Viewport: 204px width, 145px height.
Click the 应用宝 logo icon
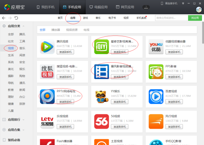7,7
